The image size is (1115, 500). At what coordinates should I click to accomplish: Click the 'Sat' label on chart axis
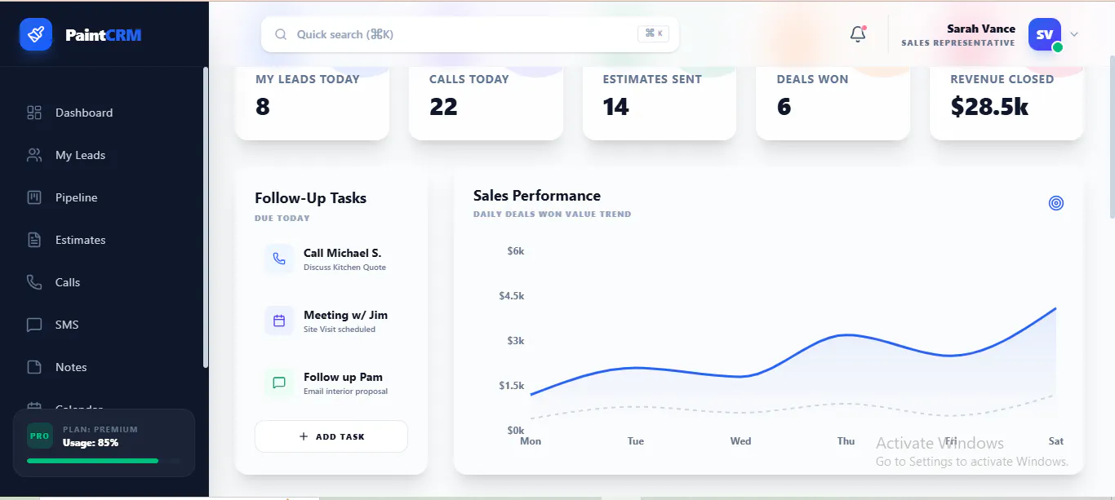click(x=1056, y=441)
